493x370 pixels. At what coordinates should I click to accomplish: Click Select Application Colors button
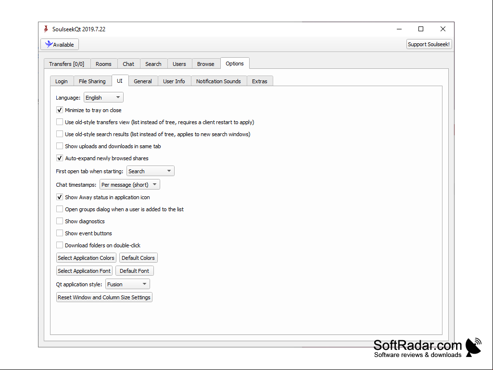(86, 258)
